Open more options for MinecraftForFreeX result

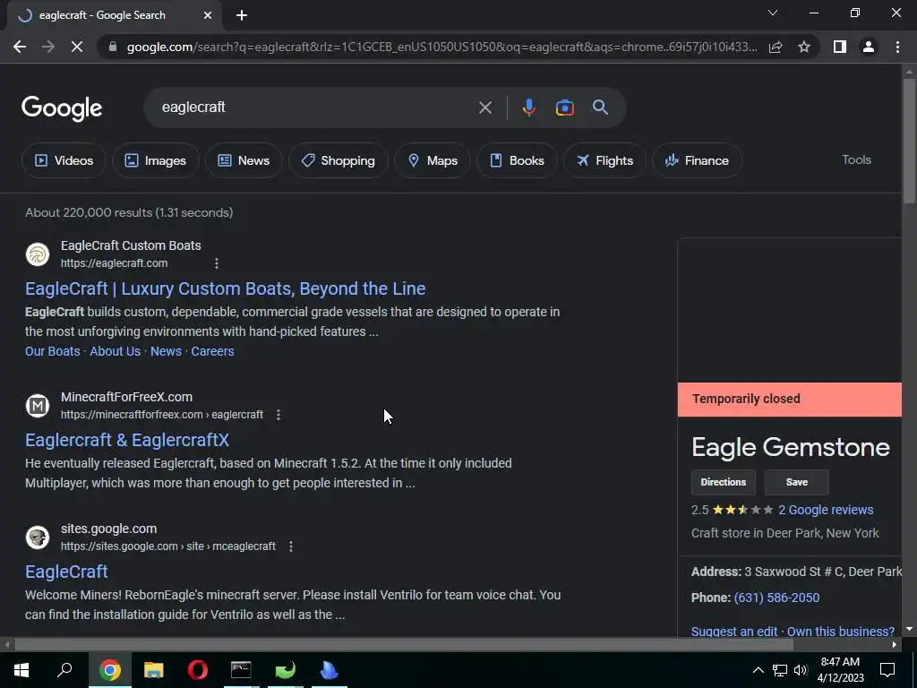pos(279,415)
